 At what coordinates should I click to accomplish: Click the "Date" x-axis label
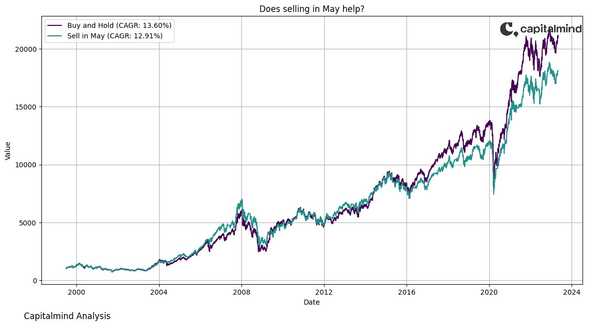(312, 302)
